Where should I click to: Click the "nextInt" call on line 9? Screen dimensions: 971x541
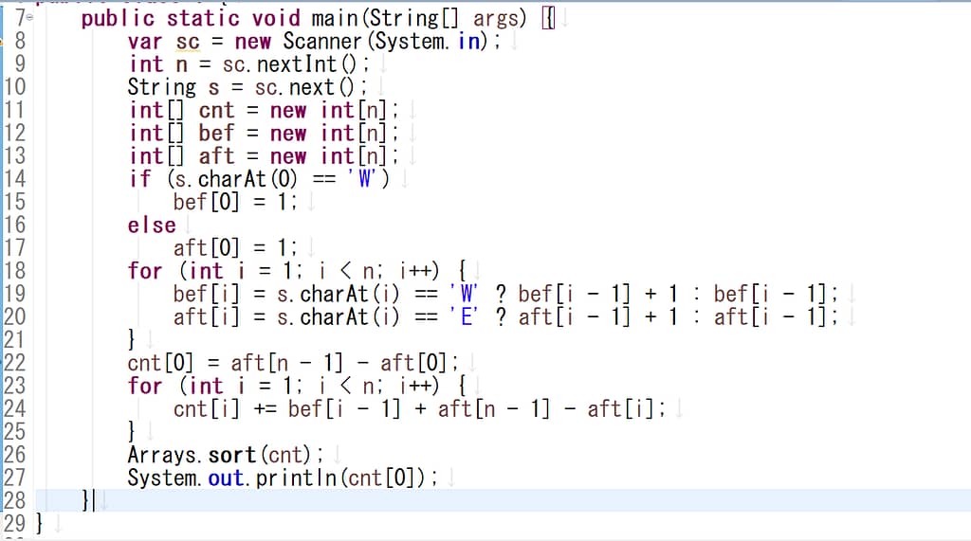point(296,64)
